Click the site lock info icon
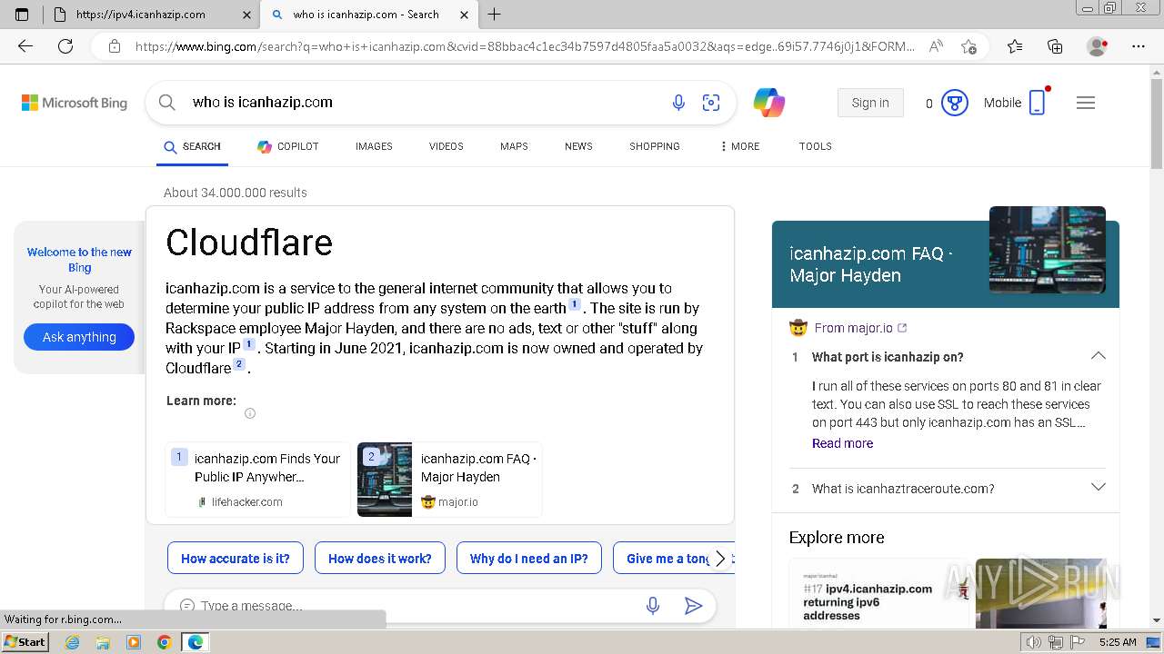Image resolution: width=1164 pixels, height=654 pixels. (x=115, y=46)
